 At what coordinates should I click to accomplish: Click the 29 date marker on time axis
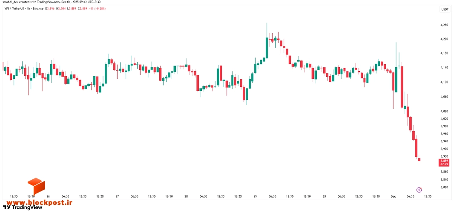[x=255, y=196]
